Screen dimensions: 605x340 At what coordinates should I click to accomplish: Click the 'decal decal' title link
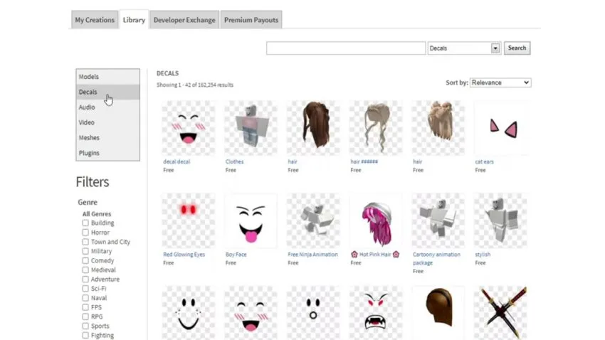(x=177, y=161)
